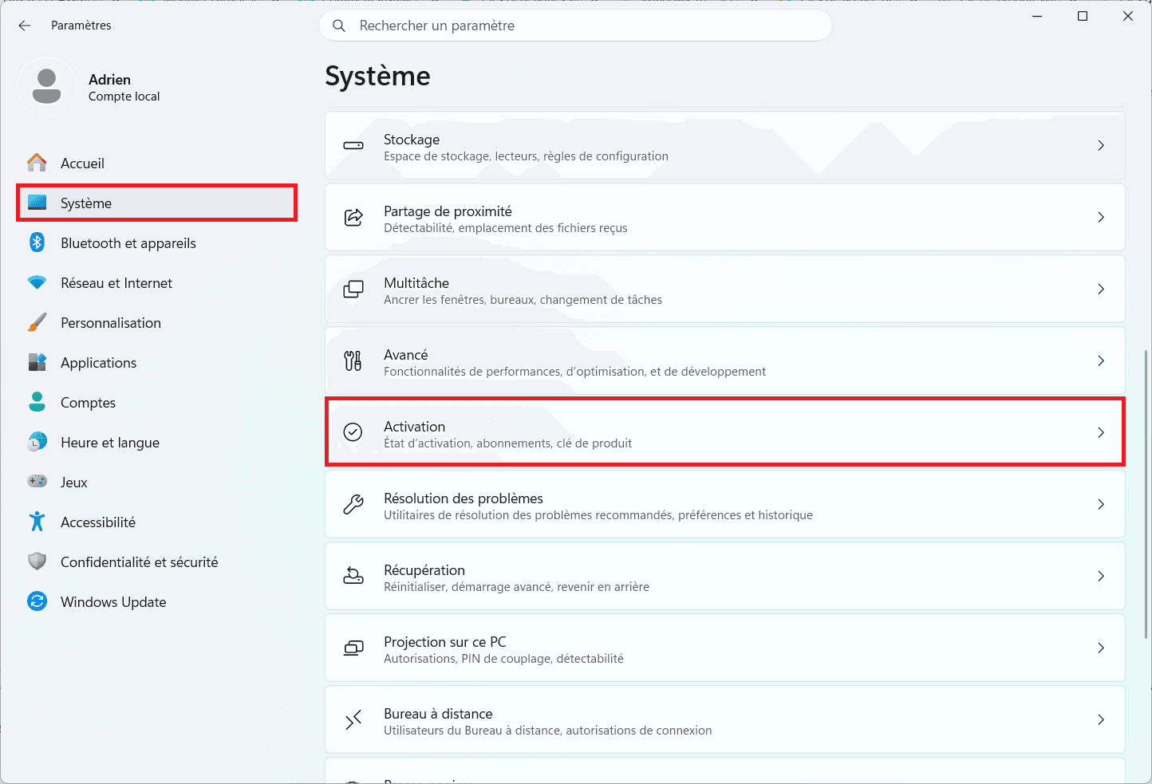Click the Multitâche windows icon
Image resolution: width=1152 pixels, height=784 pixels.
click(x=353, y=289)
